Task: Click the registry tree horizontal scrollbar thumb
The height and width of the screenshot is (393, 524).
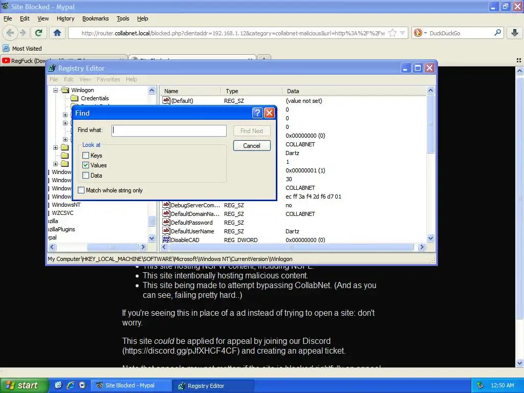Action: pyautogui.click(x=113, y=247)
